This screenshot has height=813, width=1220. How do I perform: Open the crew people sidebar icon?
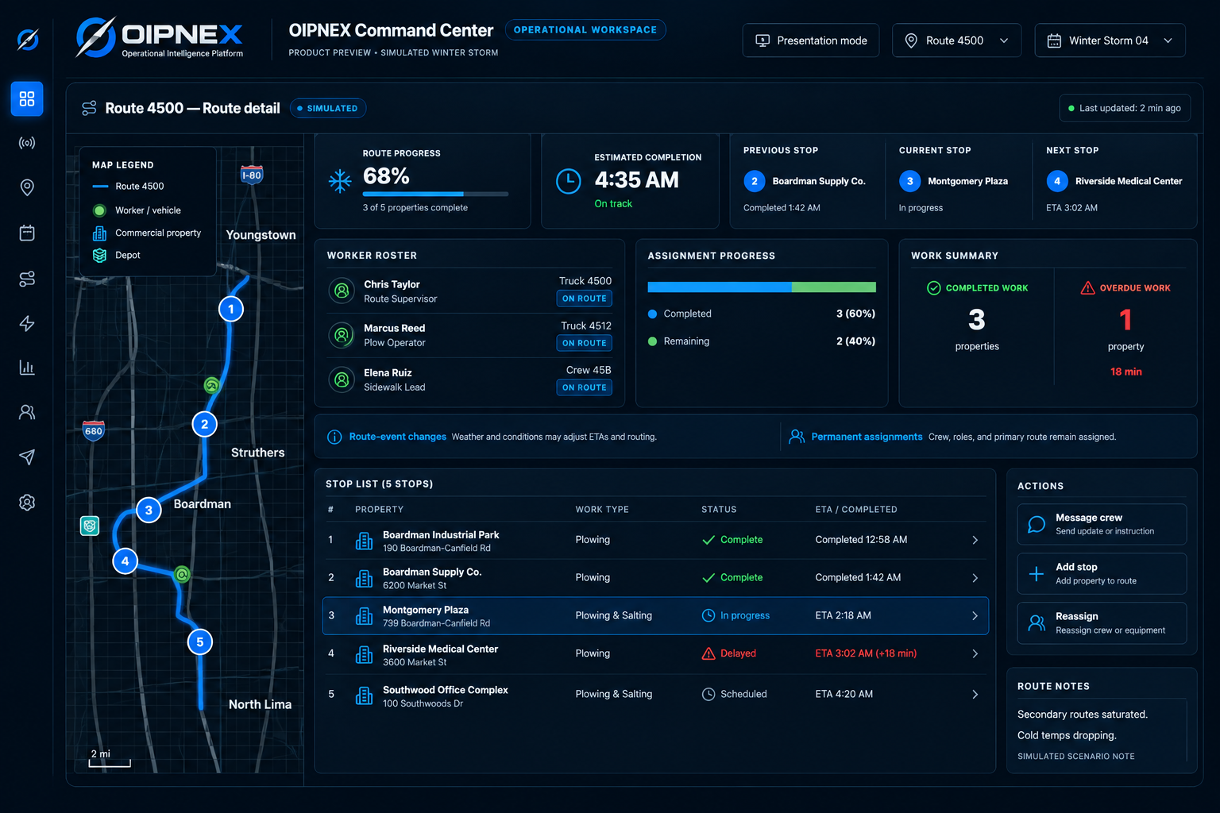point(27,412)
